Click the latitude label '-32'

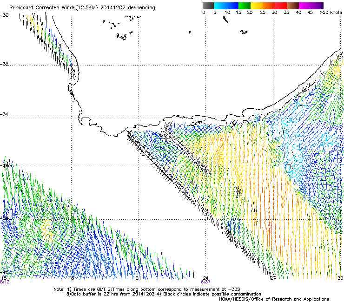(x=4, y=64)
